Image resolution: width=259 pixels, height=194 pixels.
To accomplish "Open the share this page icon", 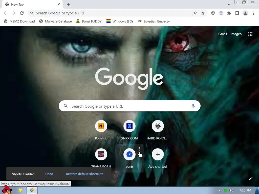I will click(x=195, y=13).
